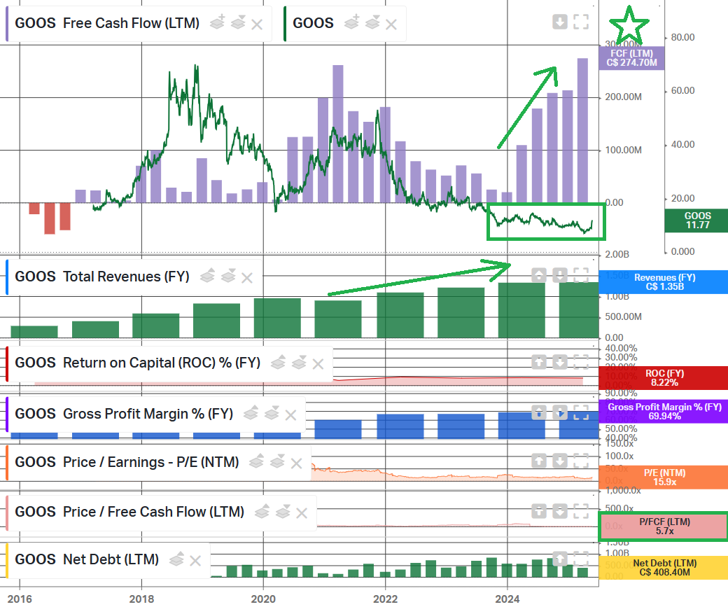The height and width of the screenshot is (607, 728).
Task: Move the Price / Free Cash Flow pane down
Action: tap(560, 511)
